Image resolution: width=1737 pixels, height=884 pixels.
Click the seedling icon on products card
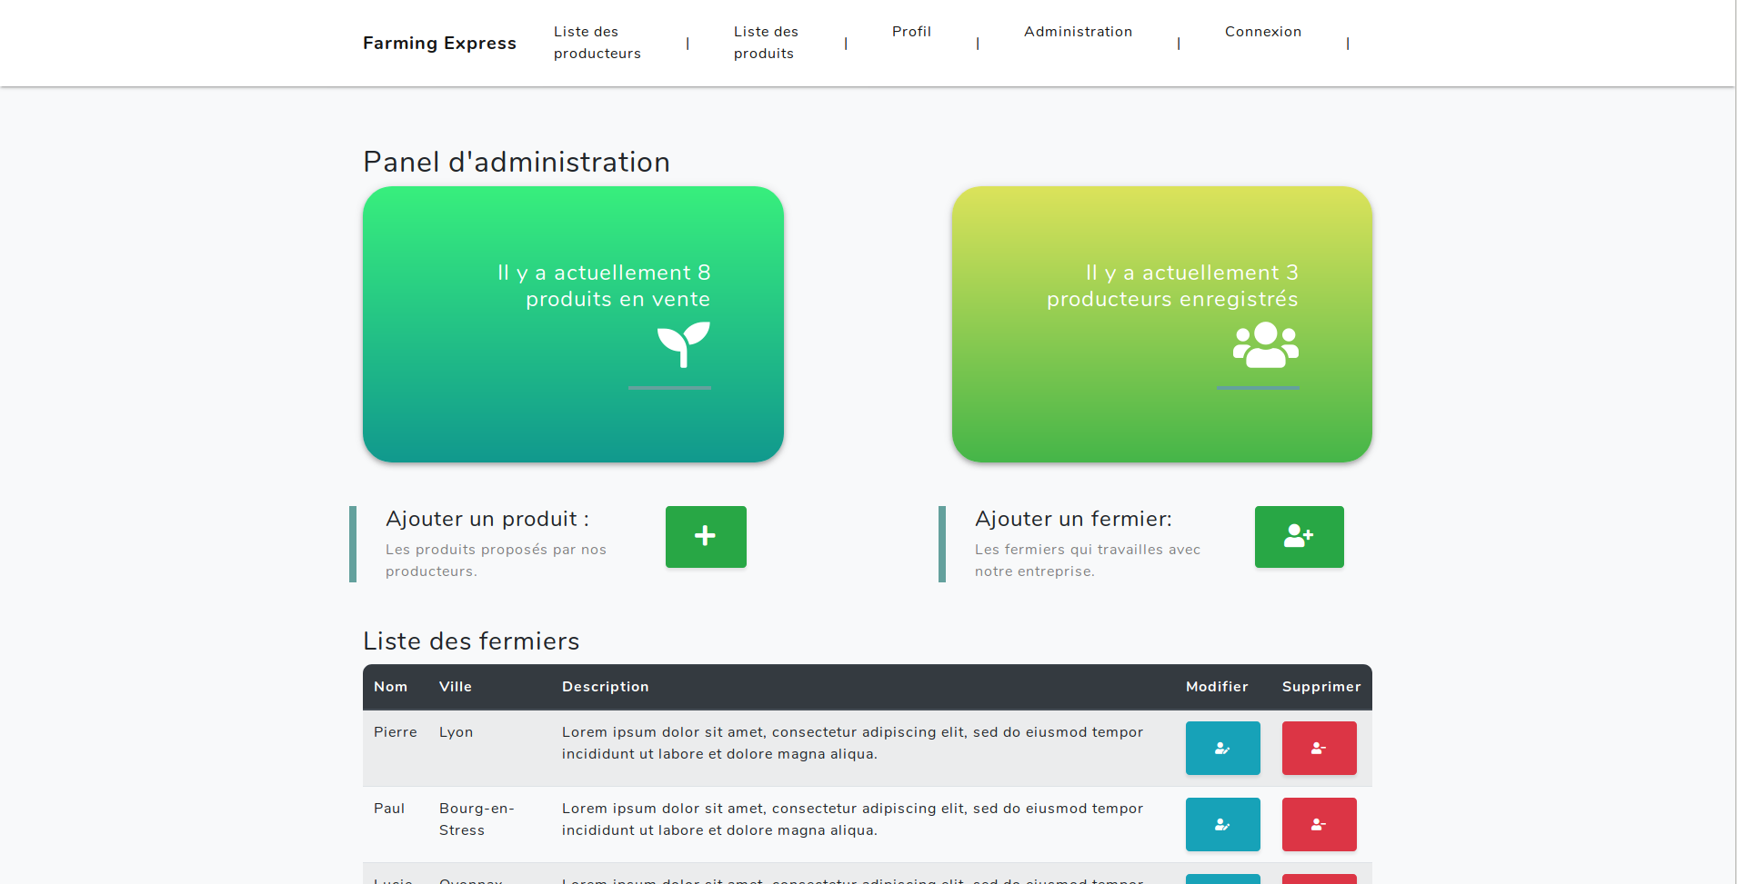click(684, 344)
